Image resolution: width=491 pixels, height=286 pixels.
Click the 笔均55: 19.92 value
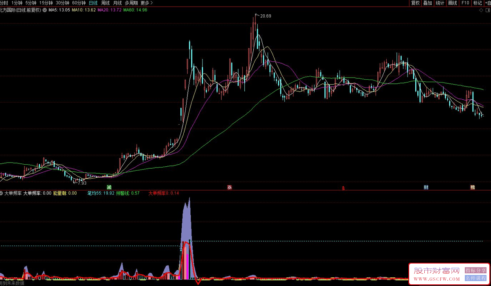(101, 193)
